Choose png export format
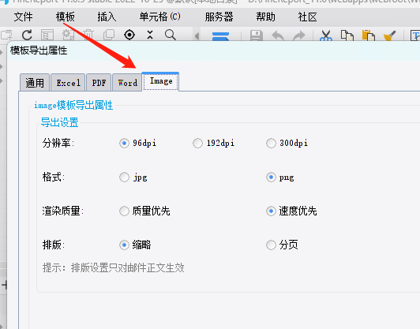Viewport: 420px width, 329px height. [x=280, y=178]
